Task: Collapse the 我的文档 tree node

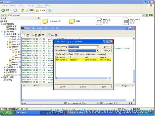Action: (x=2, y=24)
